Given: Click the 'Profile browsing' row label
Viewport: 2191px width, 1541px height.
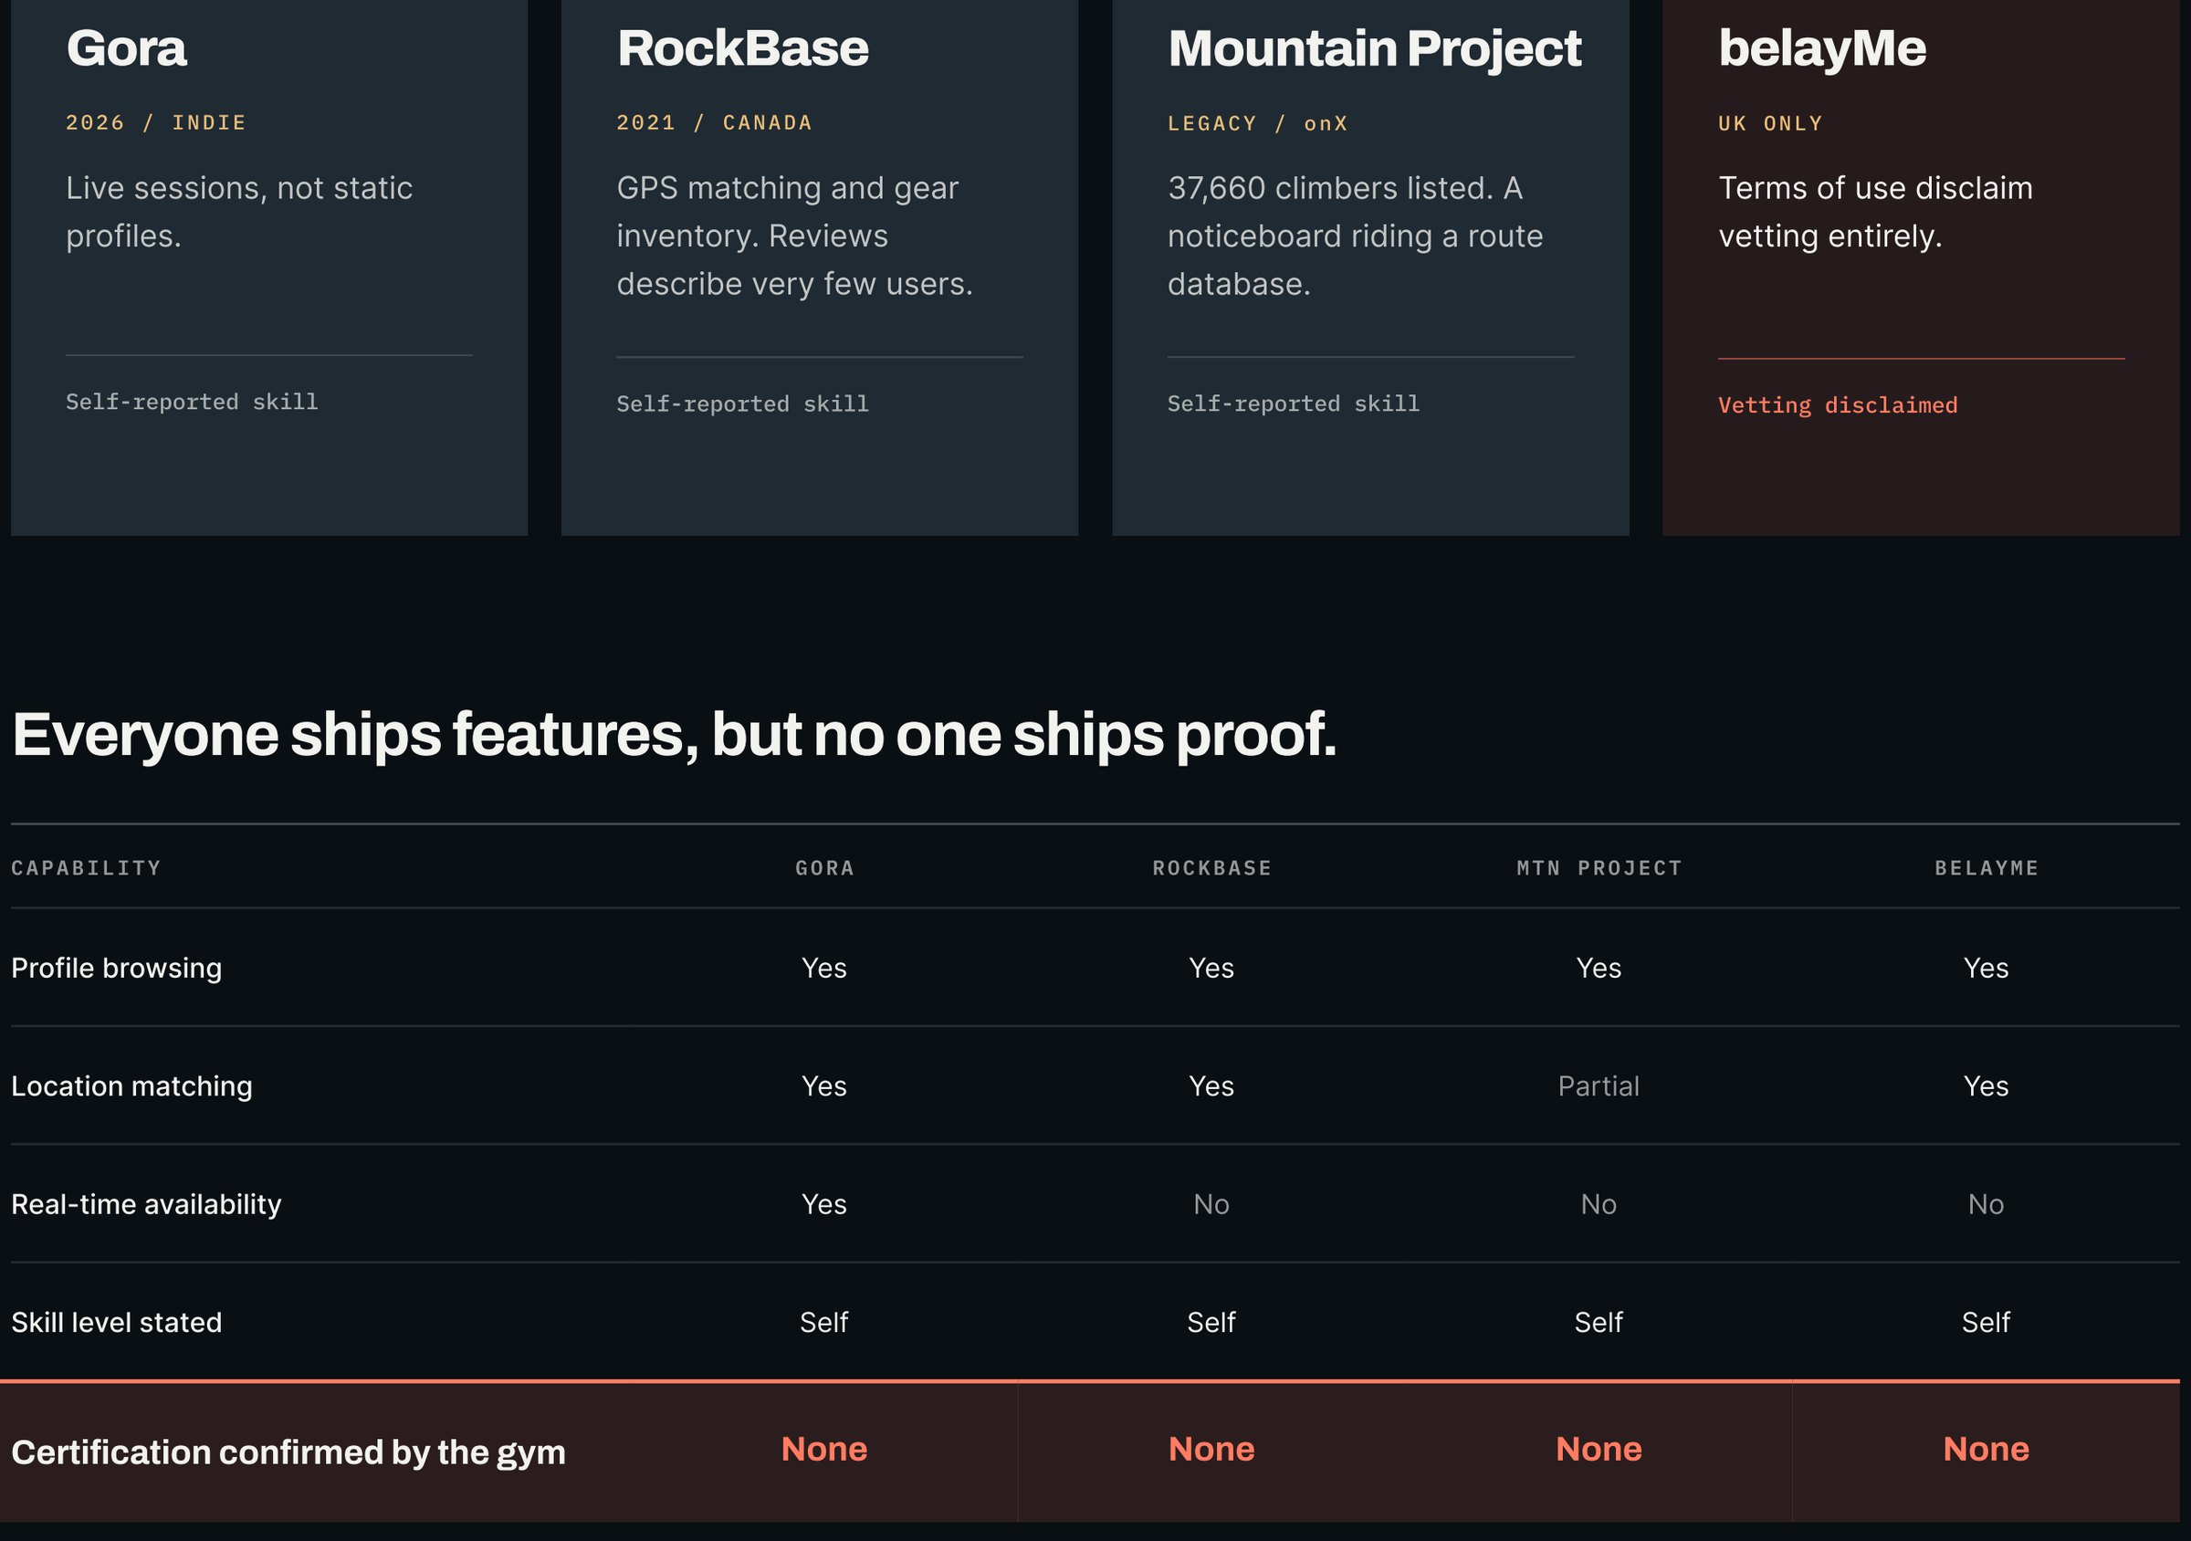Looking at the screenshot, I should (x=117, y=968).
